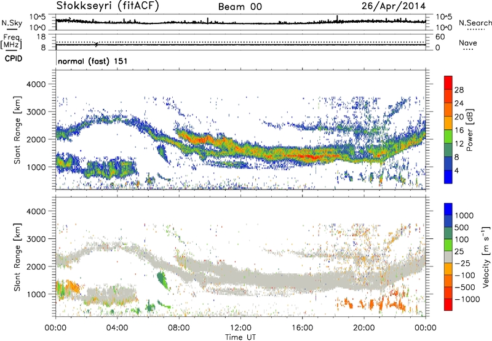Click the 'Stokkseyri (fitACF)' title text

pos(108,6)
